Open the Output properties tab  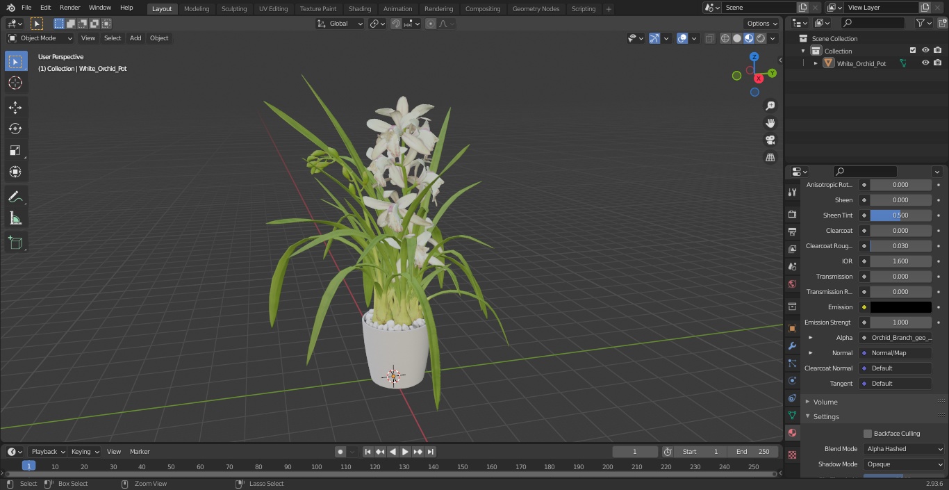pyautogui.click(x=792, y=231)
